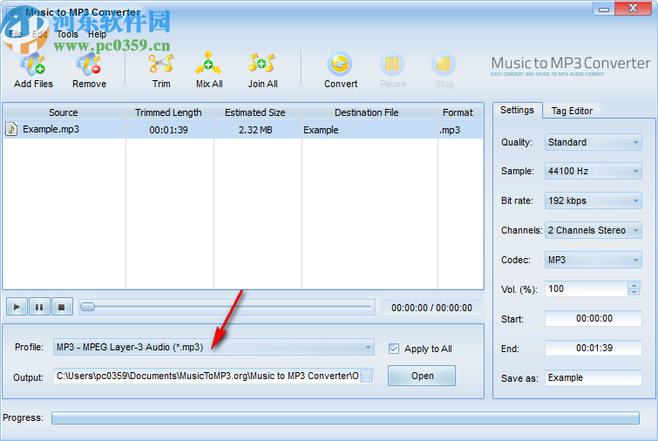Play the selected track preview
The image size is (658, 441).
[17, 307]
